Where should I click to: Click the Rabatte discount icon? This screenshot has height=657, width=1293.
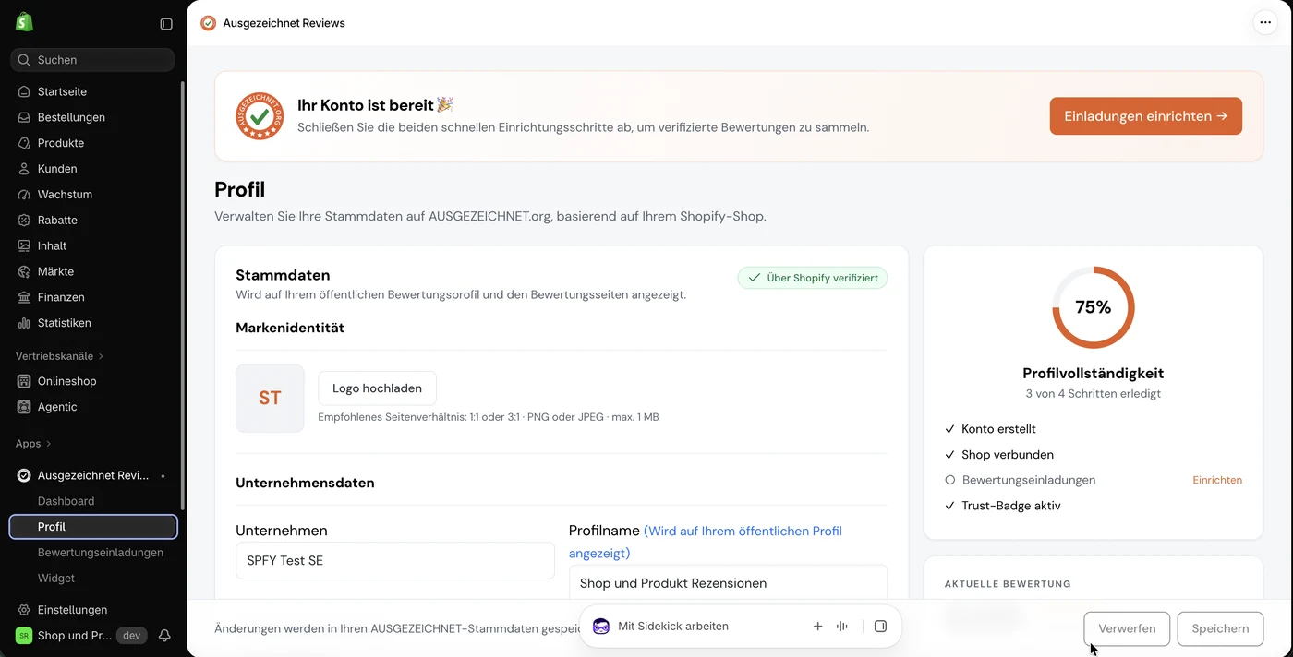[x=24, y=221]
